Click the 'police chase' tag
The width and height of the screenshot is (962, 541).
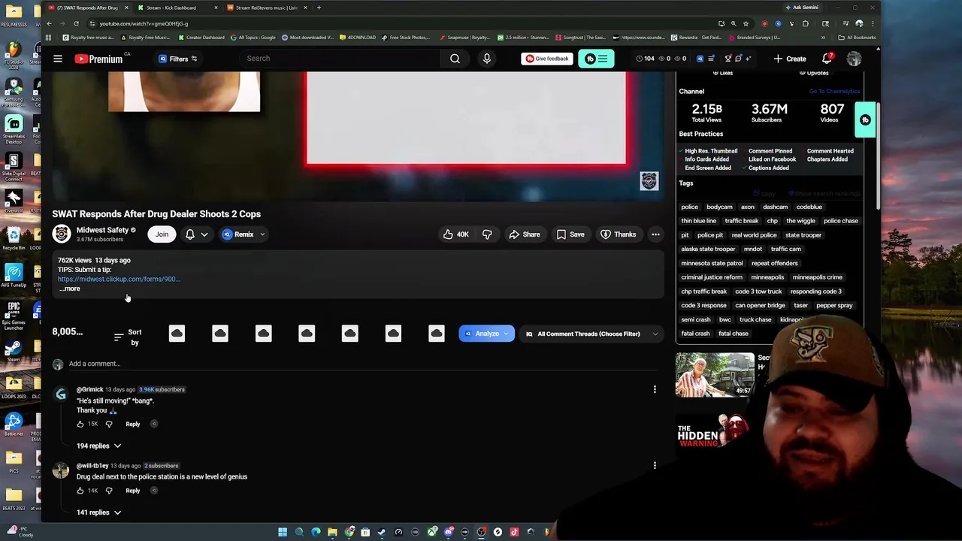(x=840, y=221)
